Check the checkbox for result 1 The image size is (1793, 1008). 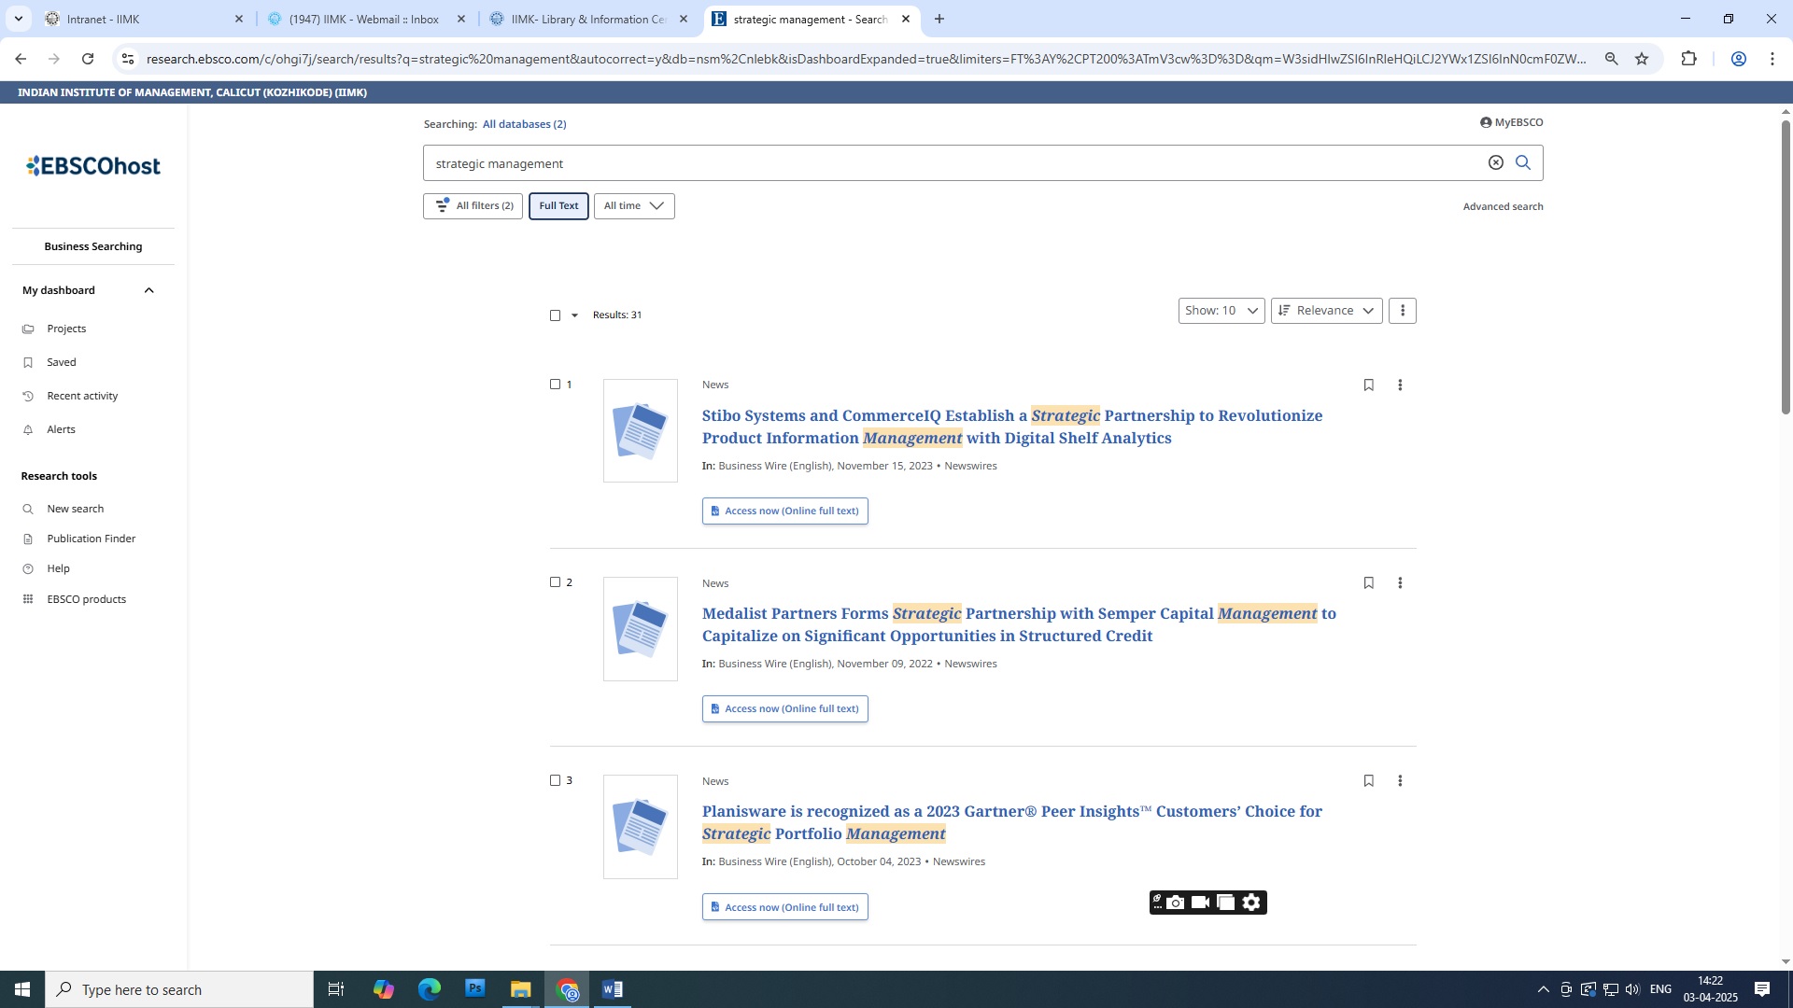(x=555, y=385)
